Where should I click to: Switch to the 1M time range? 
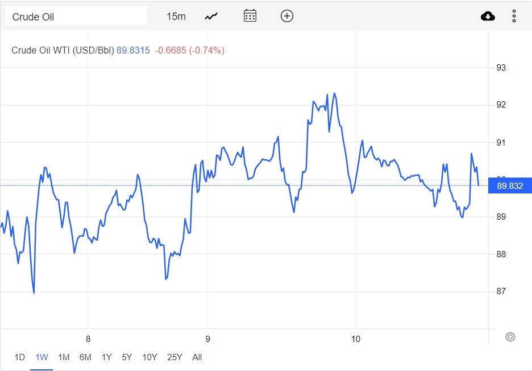click(64, 357)
